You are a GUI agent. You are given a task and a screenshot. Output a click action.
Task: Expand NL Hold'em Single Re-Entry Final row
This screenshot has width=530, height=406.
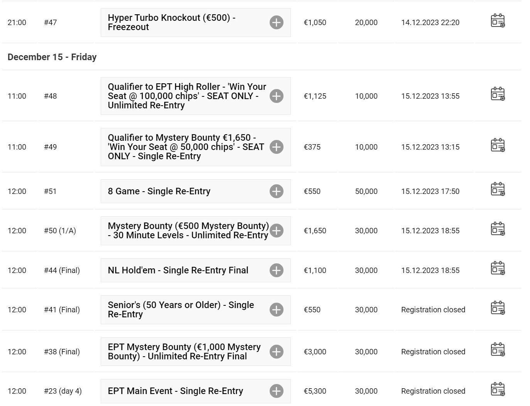[276, 270]
